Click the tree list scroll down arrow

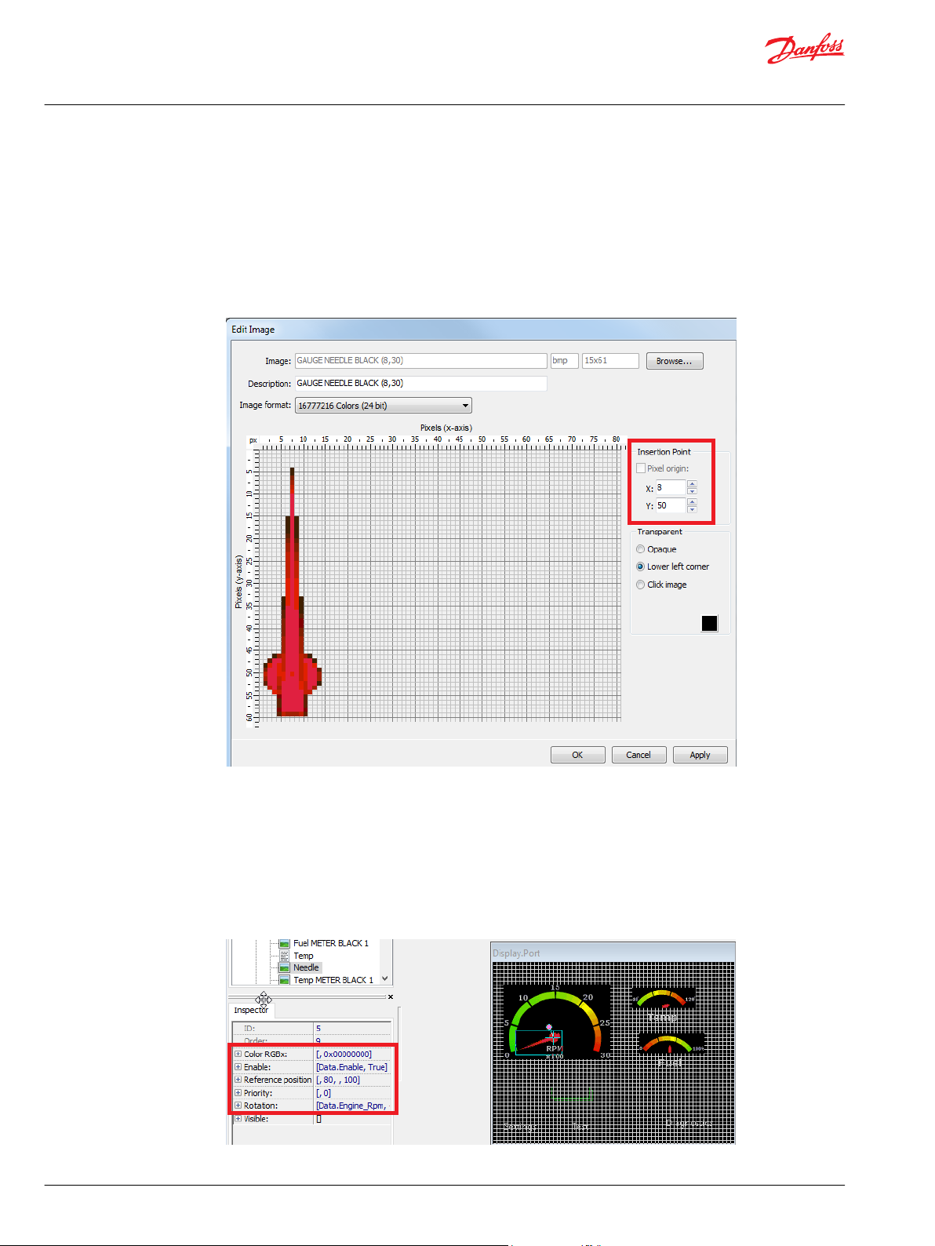click(385, 979)
